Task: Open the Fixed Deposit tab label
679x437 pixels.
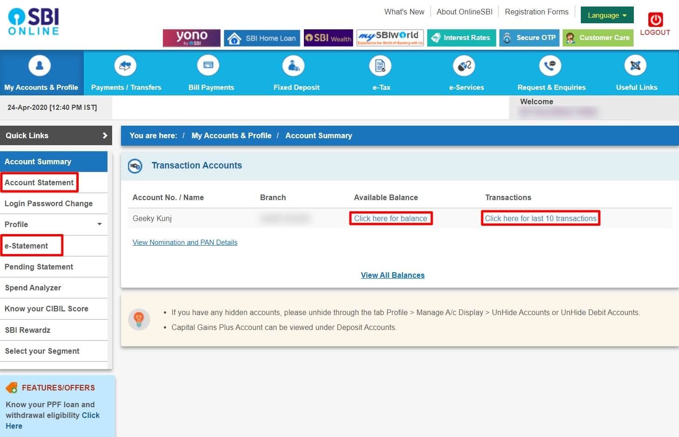Action: pyautogui.click(x=296, y=87)
